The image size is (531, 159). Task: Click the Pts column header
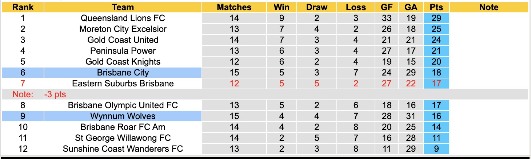[x=436, y=7]
